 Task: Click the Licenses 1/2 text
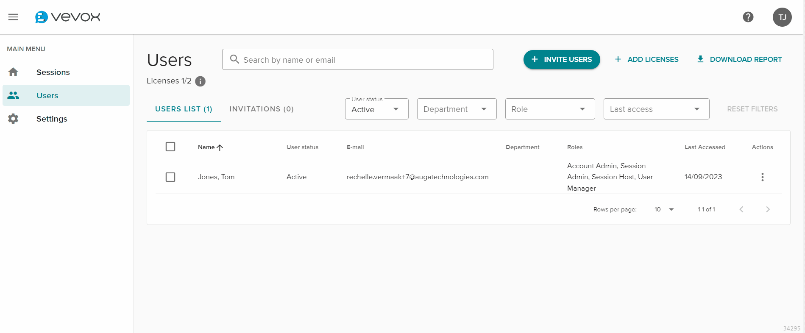(169, 81)
